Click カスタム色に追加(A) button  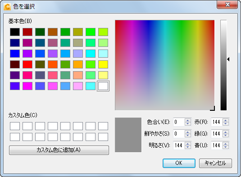[x=59, y=150]
